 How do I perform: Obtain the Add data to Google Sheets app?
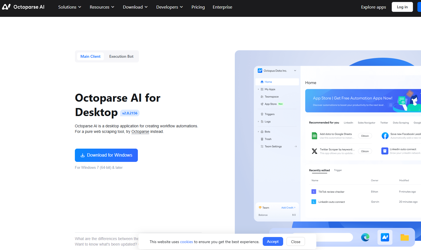pyautogui.click(x=365, y=136)
